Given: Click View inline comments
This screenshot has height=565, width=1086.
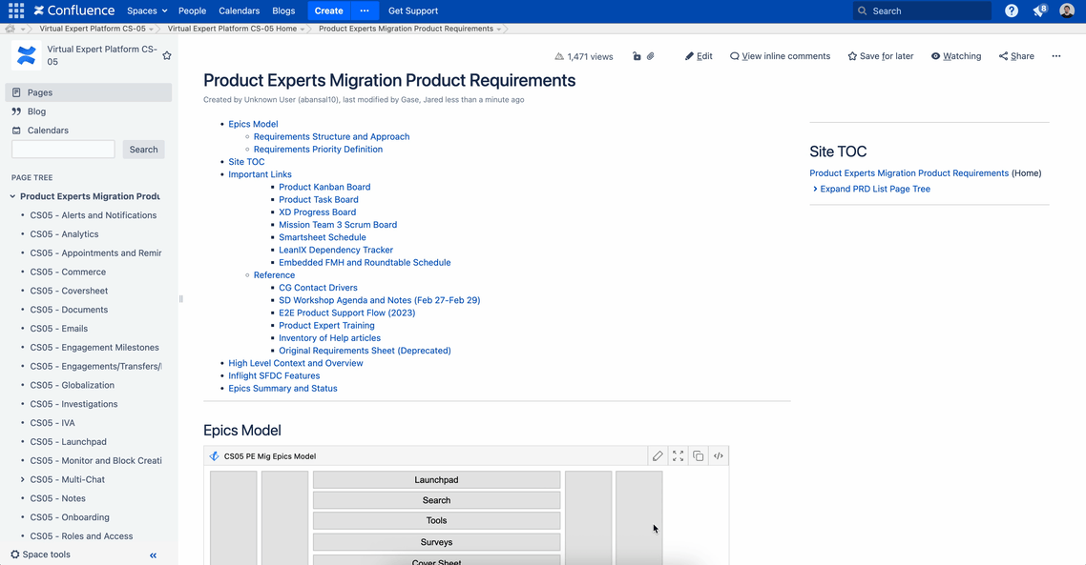Looking at the screenshot, I should 780,56.
